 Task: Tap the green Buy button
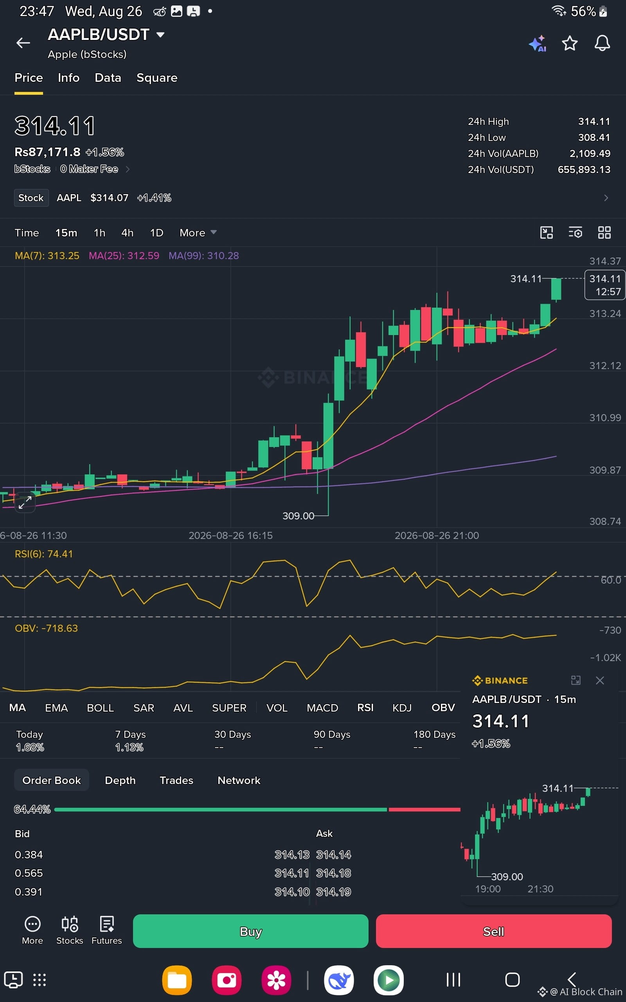[x=250, y=931]
